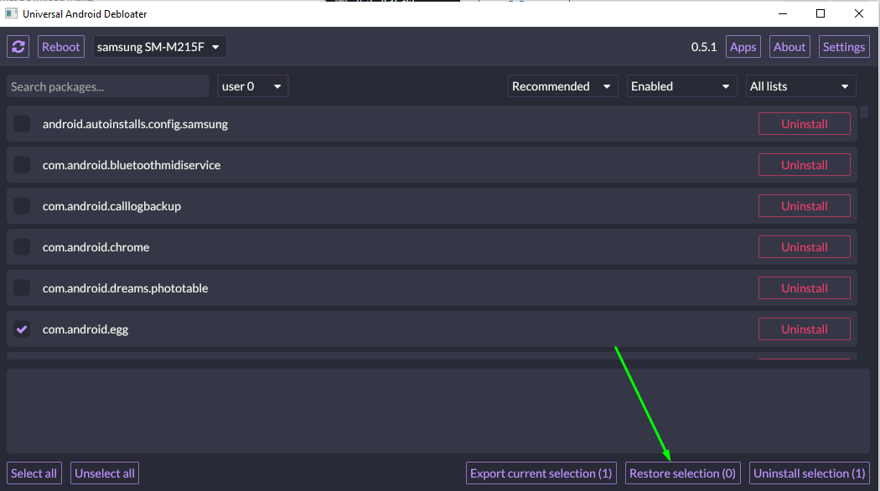880x491 pixels.
Task: Uninstall com.android.chrome package
Action: [805, 247]
